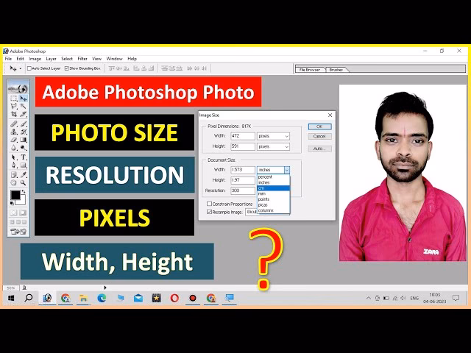471x353 pixels.
Task: Close the Image Size dialog
Action: coord(330,115)
